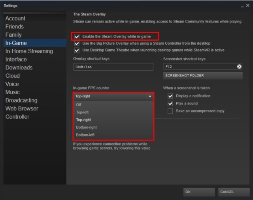Go to Voice settings
This screenshot has height=200, width=253.
(x=35, y=84)
